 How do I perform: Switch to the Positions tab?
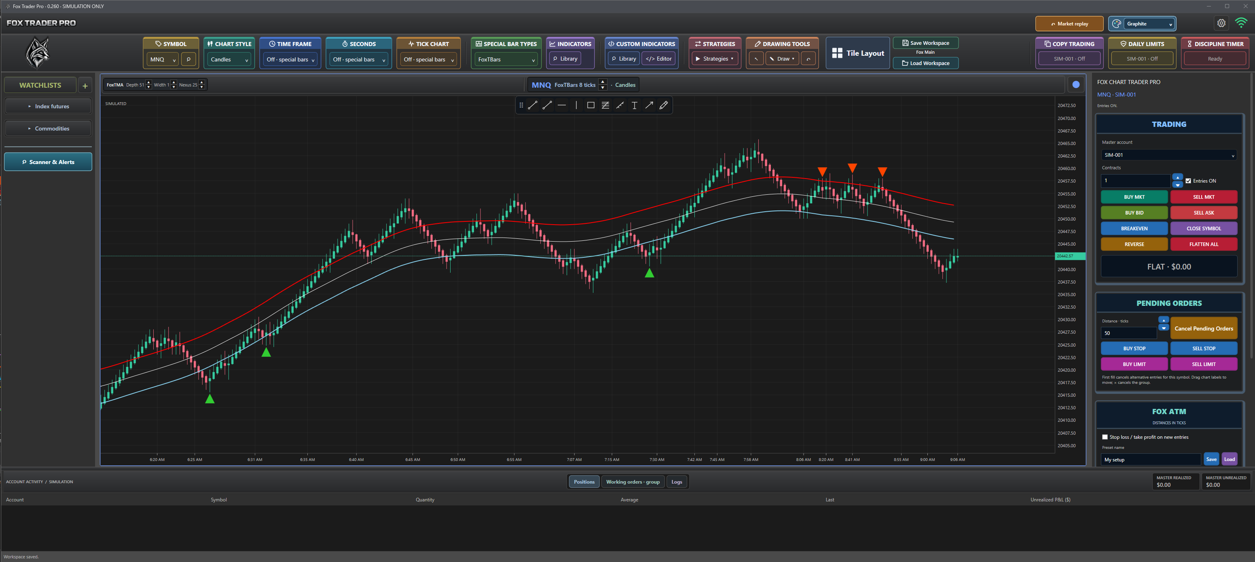[584, 482]
